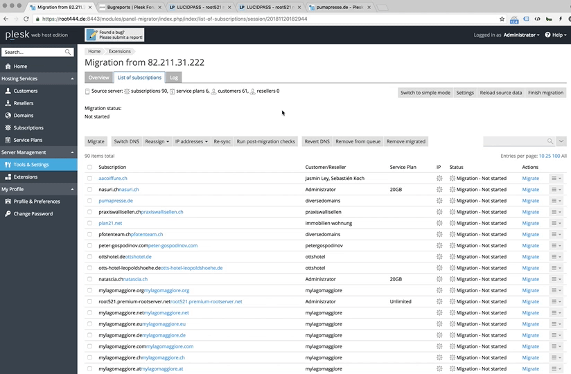Click status icon in plan21.net row
571x374 pixels.
coord(453,223)
